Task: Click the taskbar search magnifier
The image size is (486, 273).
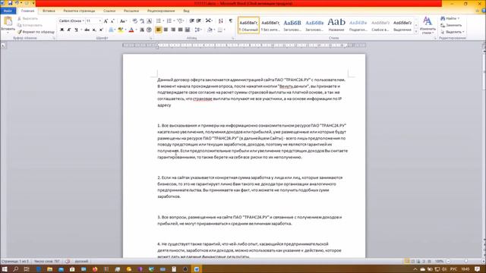Action: (15, 269)
